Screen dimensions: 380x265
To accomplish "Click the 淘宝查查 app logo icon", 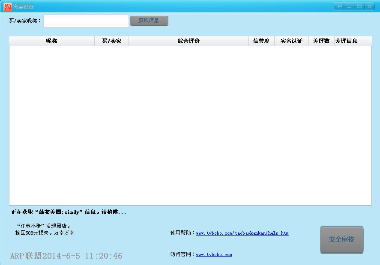I will [x=8, y=7].
